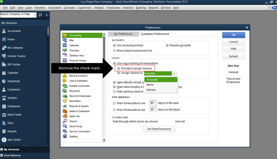277x159 pixels.
Task: Select the Sales Tax preferences icon
Action: coord(65,116)
